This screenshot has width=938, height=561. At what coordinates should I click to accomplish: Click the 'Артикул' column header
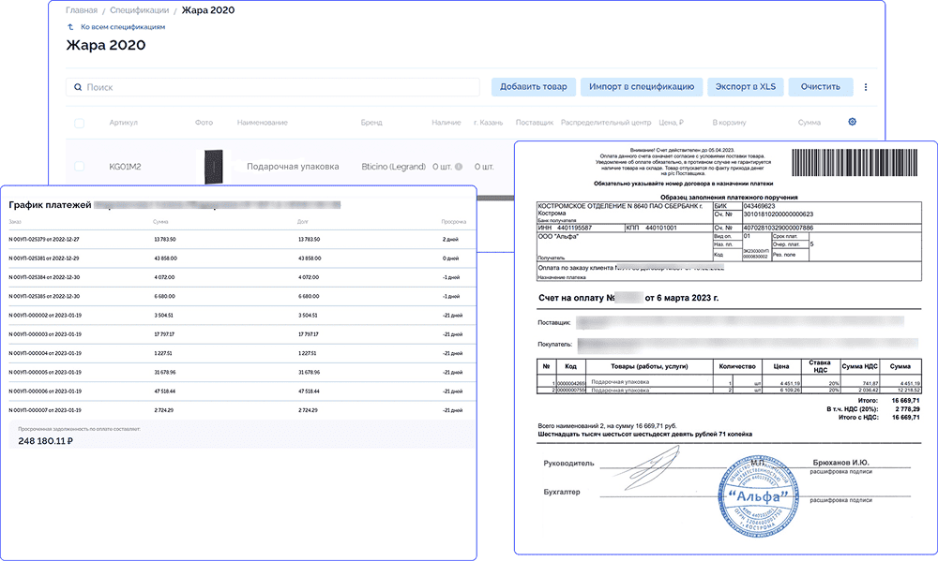[123, 123]
